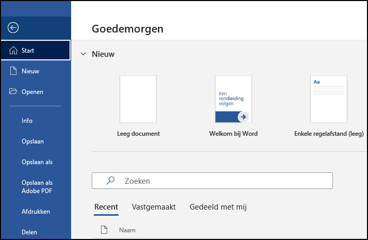Select Enkele regelafstand (leeg) template
This screenshot has height=240, width=368.
329,99
